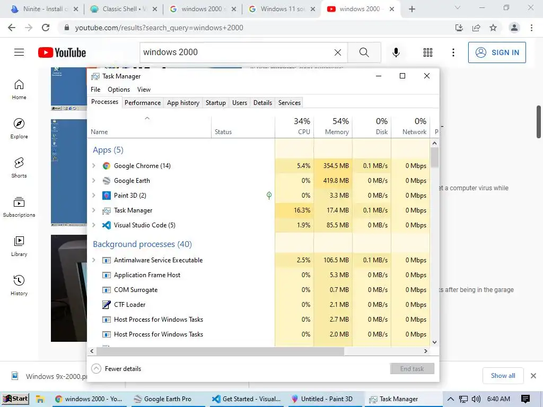
Task: Go to the YouTube logo home link
Action: (62, 52)
